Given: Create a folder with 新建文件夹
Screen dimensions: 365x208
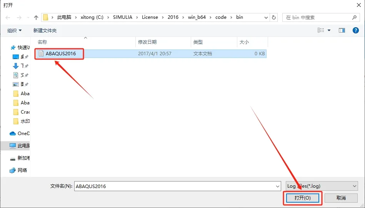Looking at the screenshot, I should coord(45,30).
